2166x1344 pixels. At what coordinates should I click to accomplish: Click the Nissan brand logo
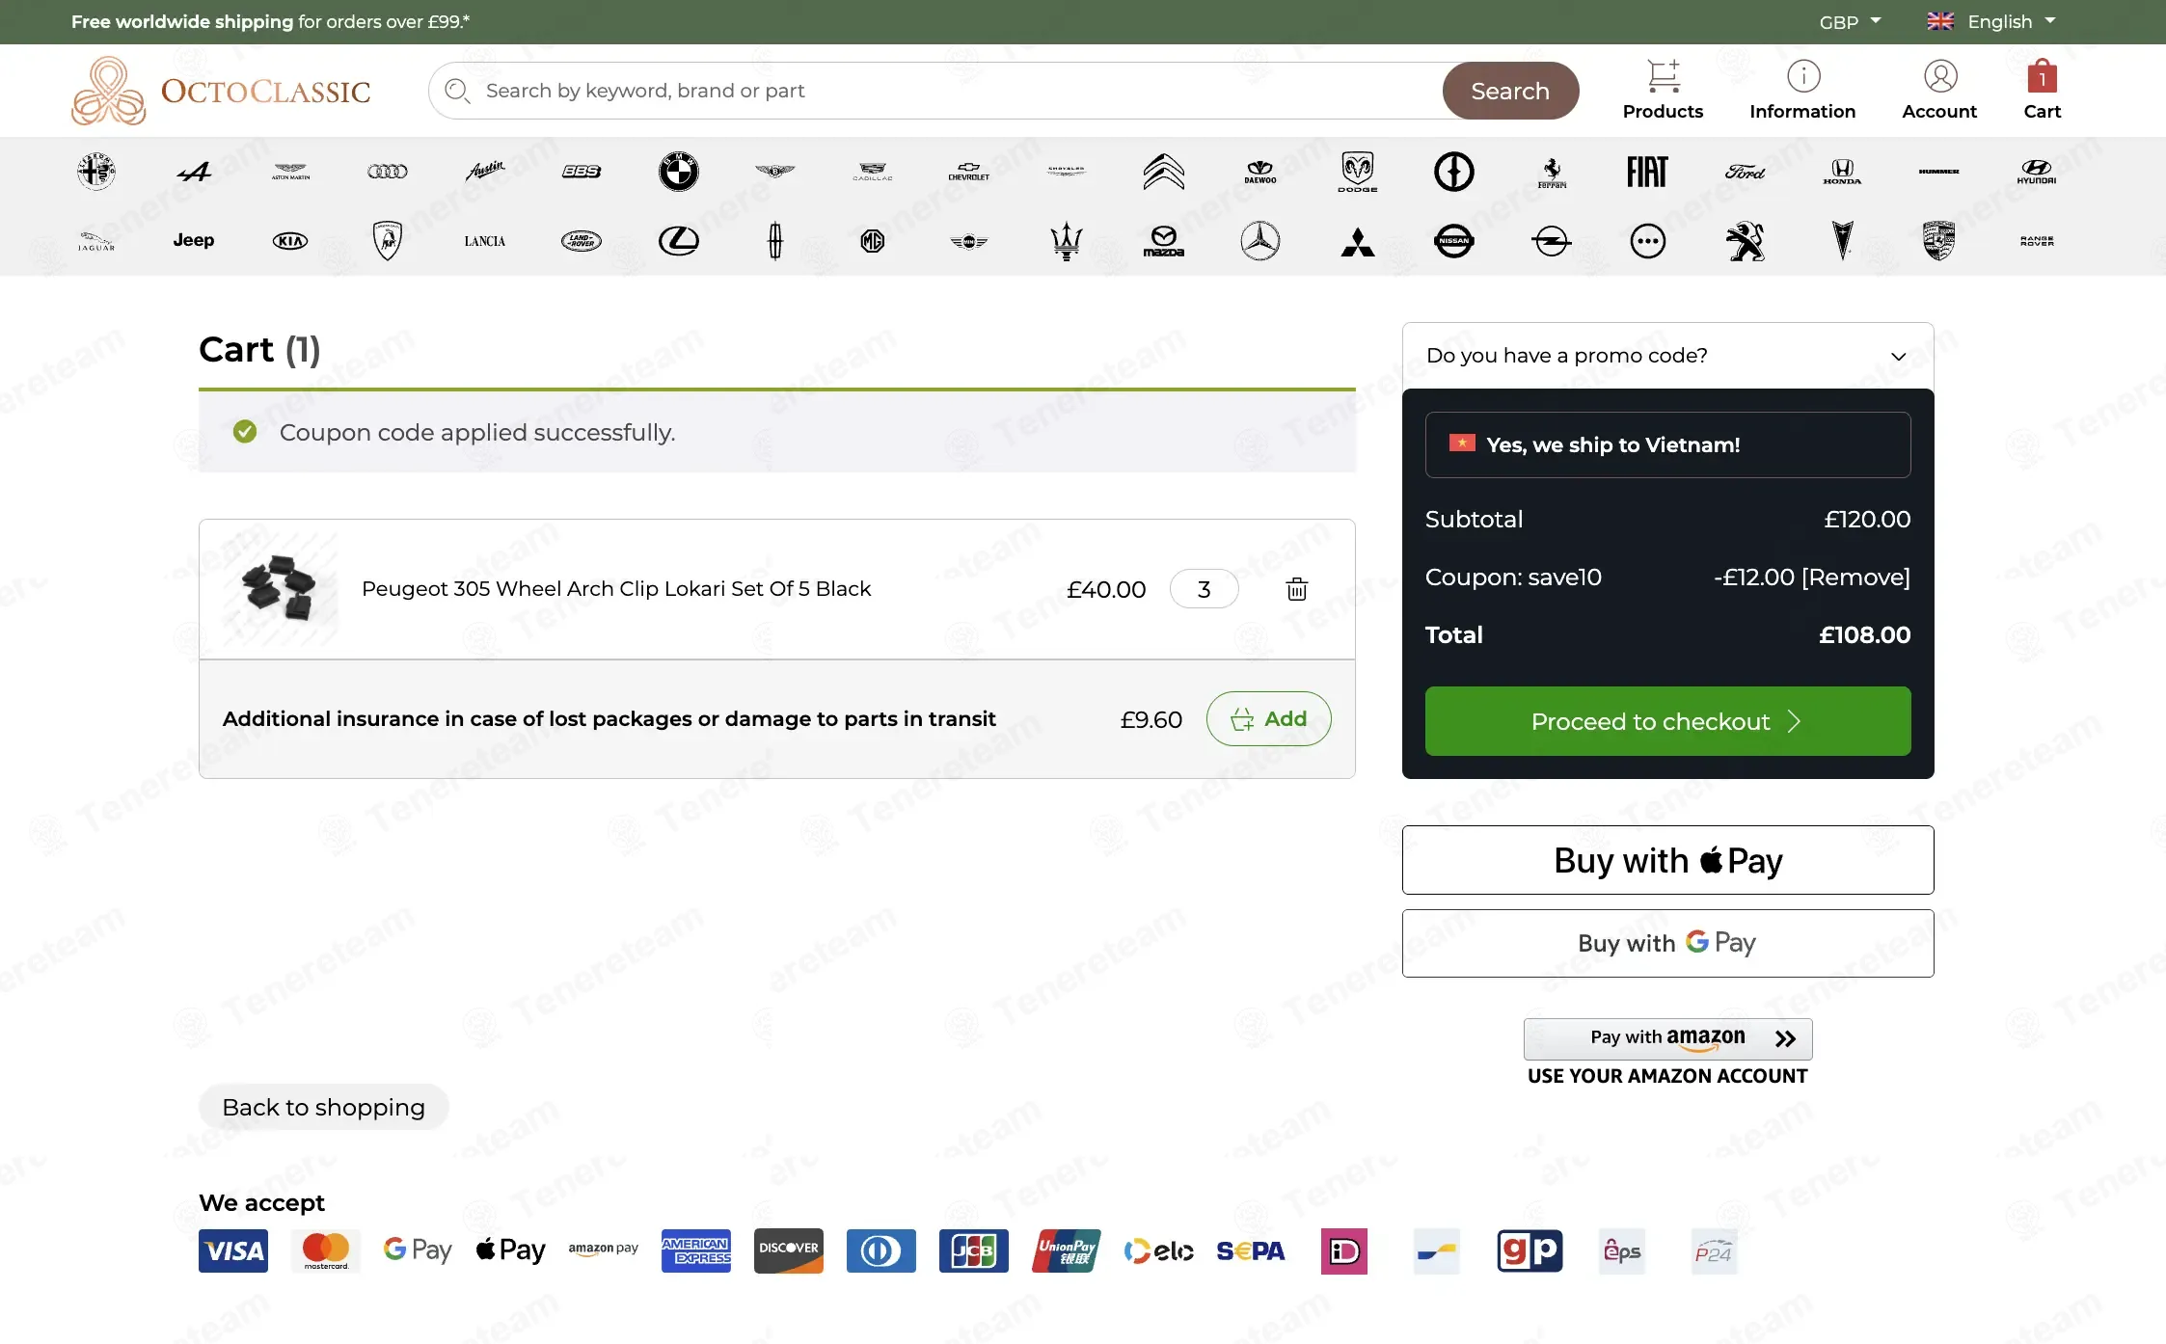(1454, 241)
